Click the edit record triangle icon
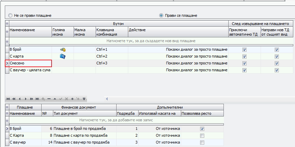This screenshot has width=295, height=147. [55, 99]
